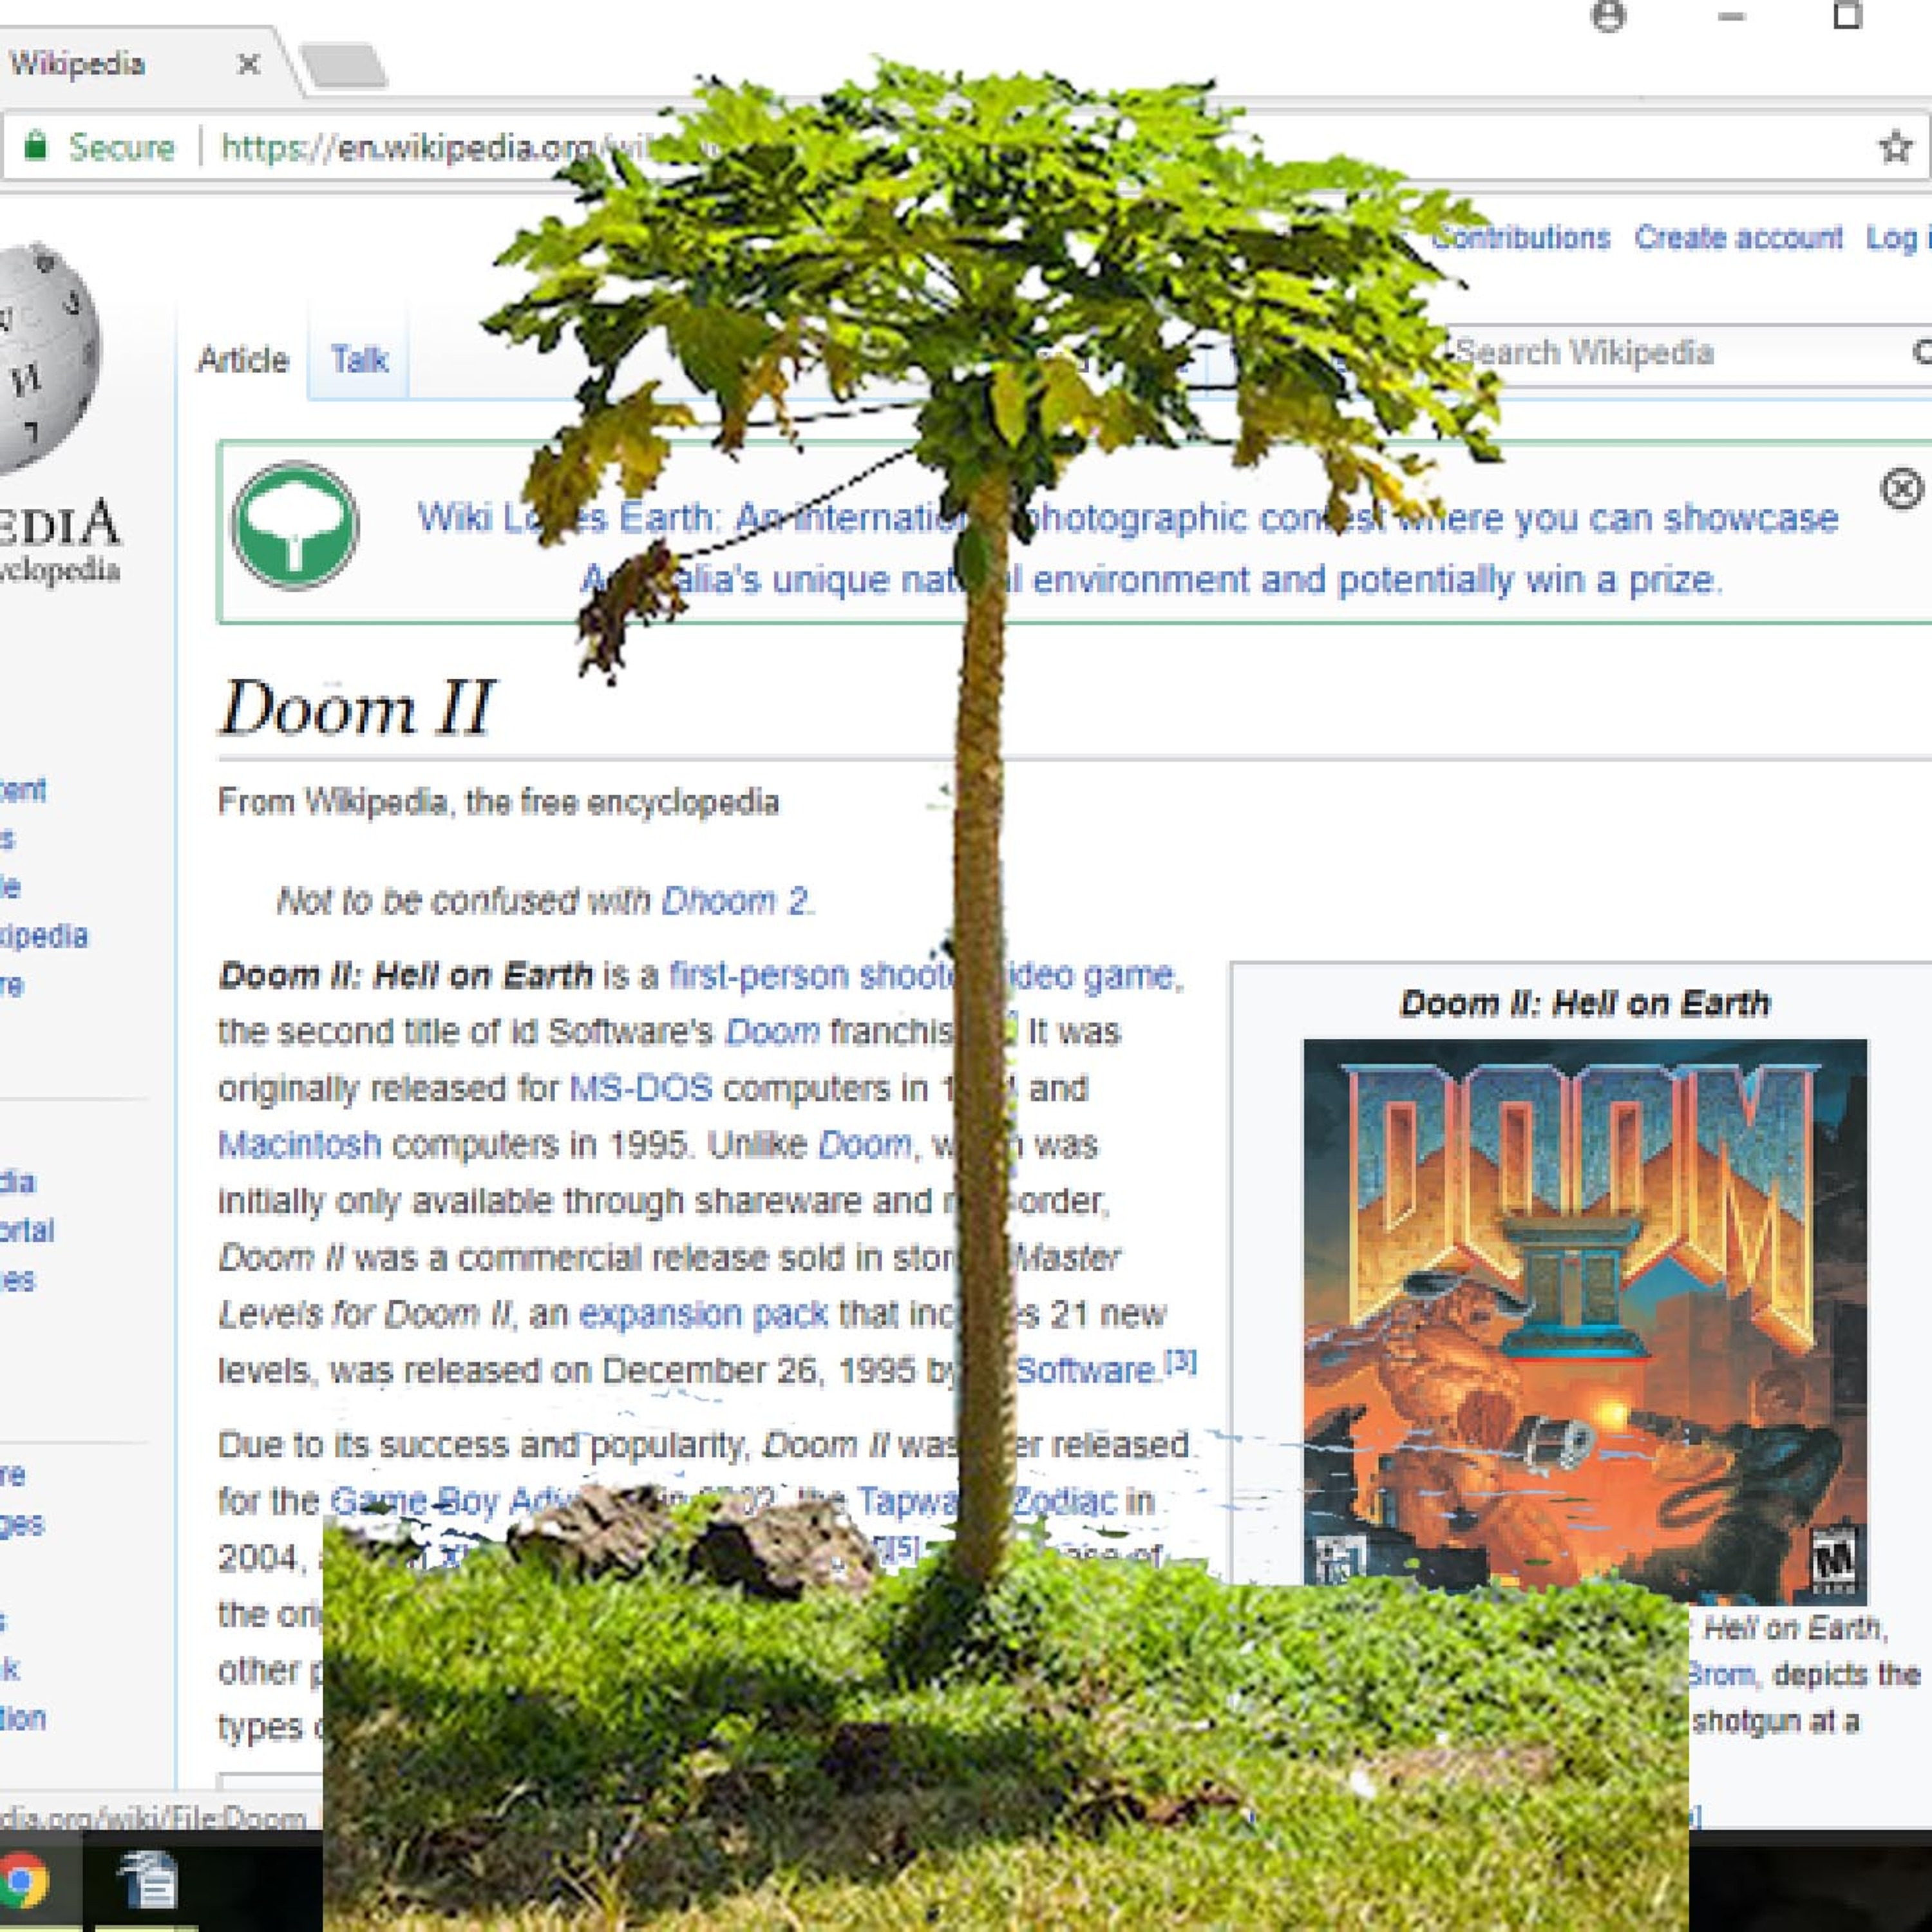
Task: Select the Article tab
Action: pyautogui.click(x=243, y=359)
